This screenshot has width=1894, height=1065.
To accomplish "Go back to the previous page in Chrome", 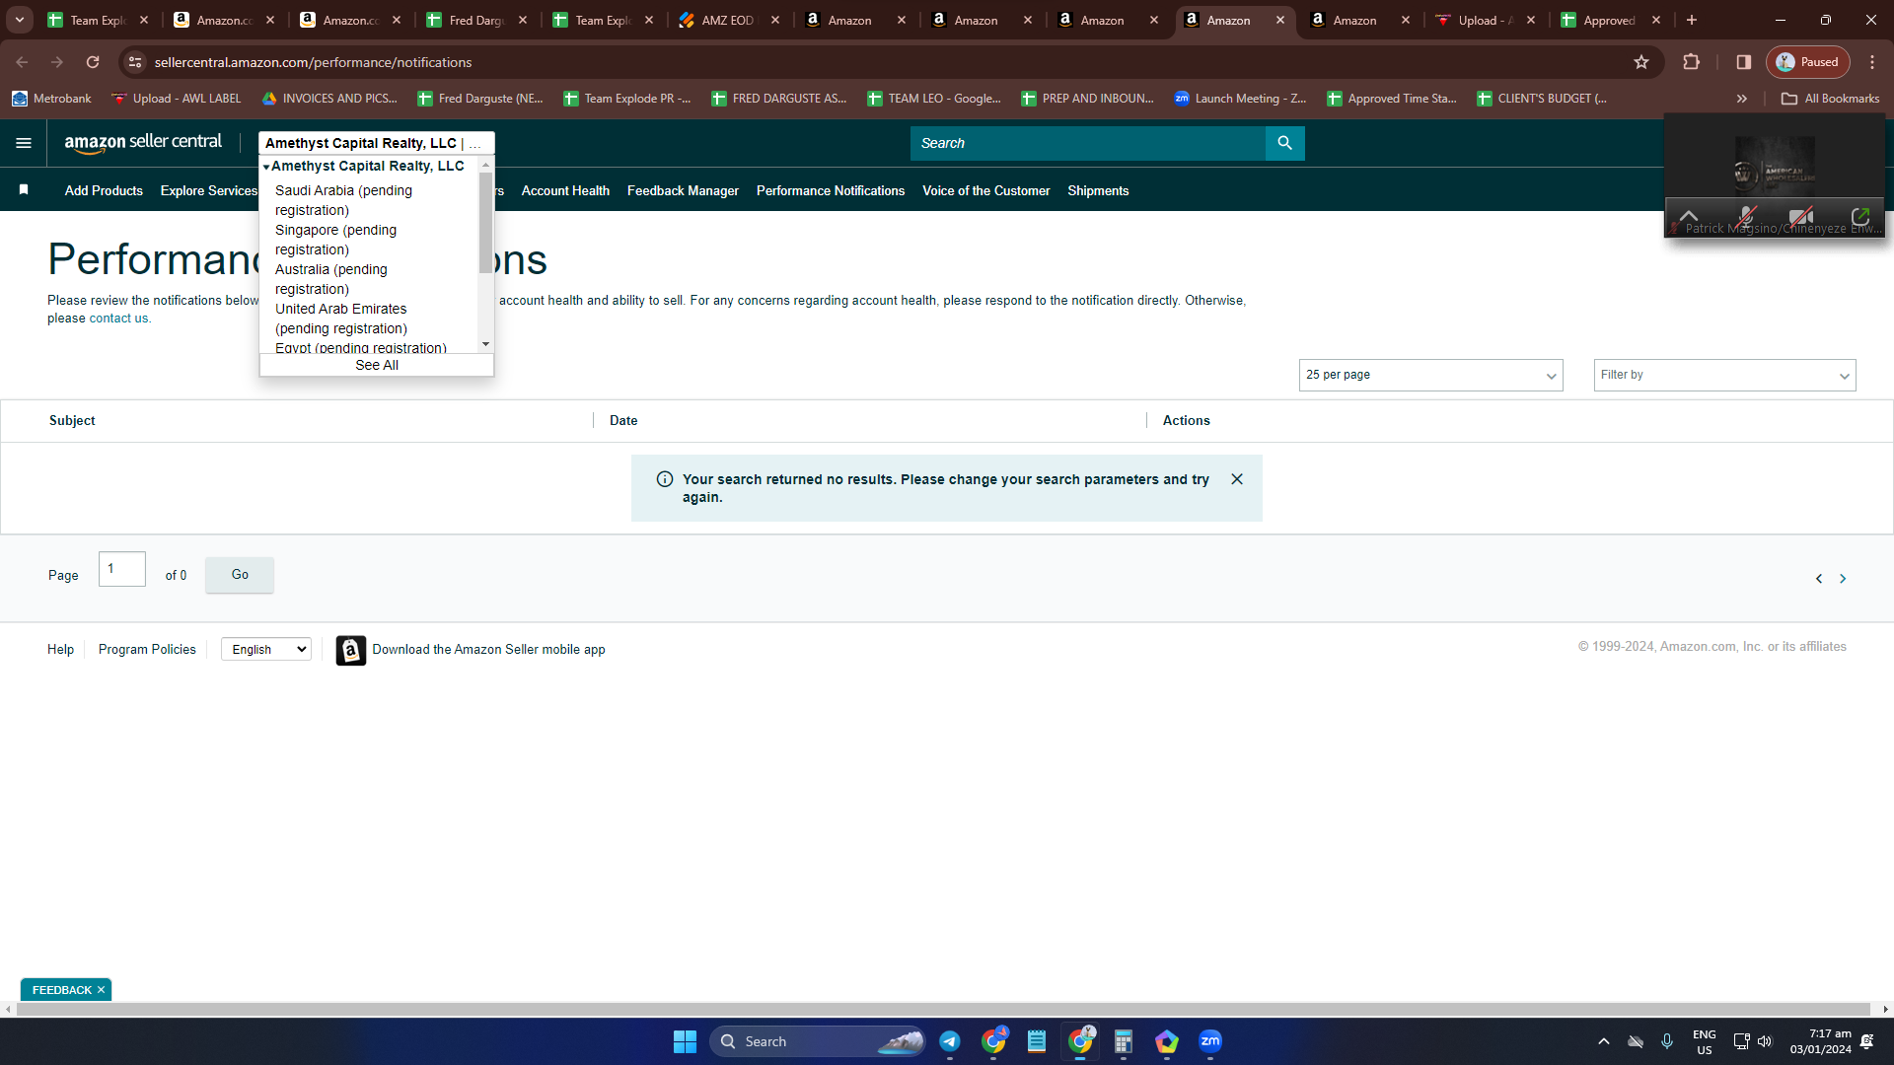I will pos(22,62).
